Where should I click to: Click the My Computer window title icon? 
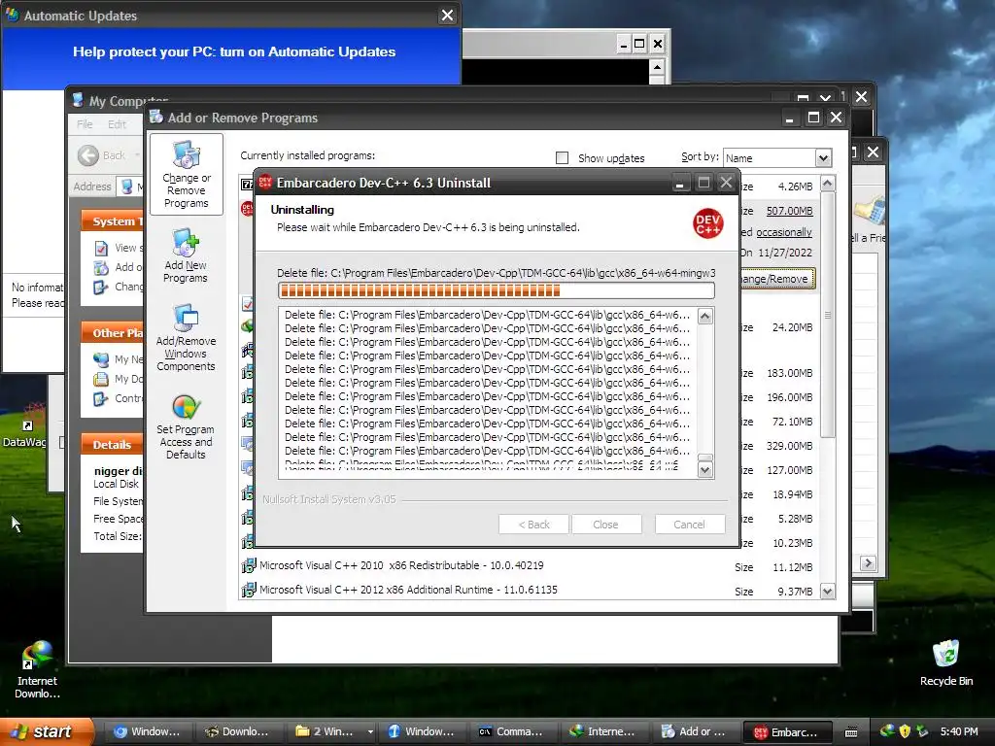[78, 100]
